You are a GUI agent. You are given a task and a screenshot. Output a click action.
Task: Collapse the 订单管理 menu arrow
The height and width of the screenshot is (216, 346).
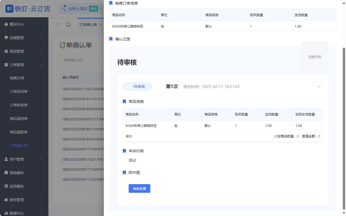click(x=42, y=65)
